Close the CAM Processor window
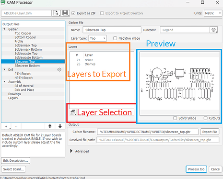 pos(217,2)
